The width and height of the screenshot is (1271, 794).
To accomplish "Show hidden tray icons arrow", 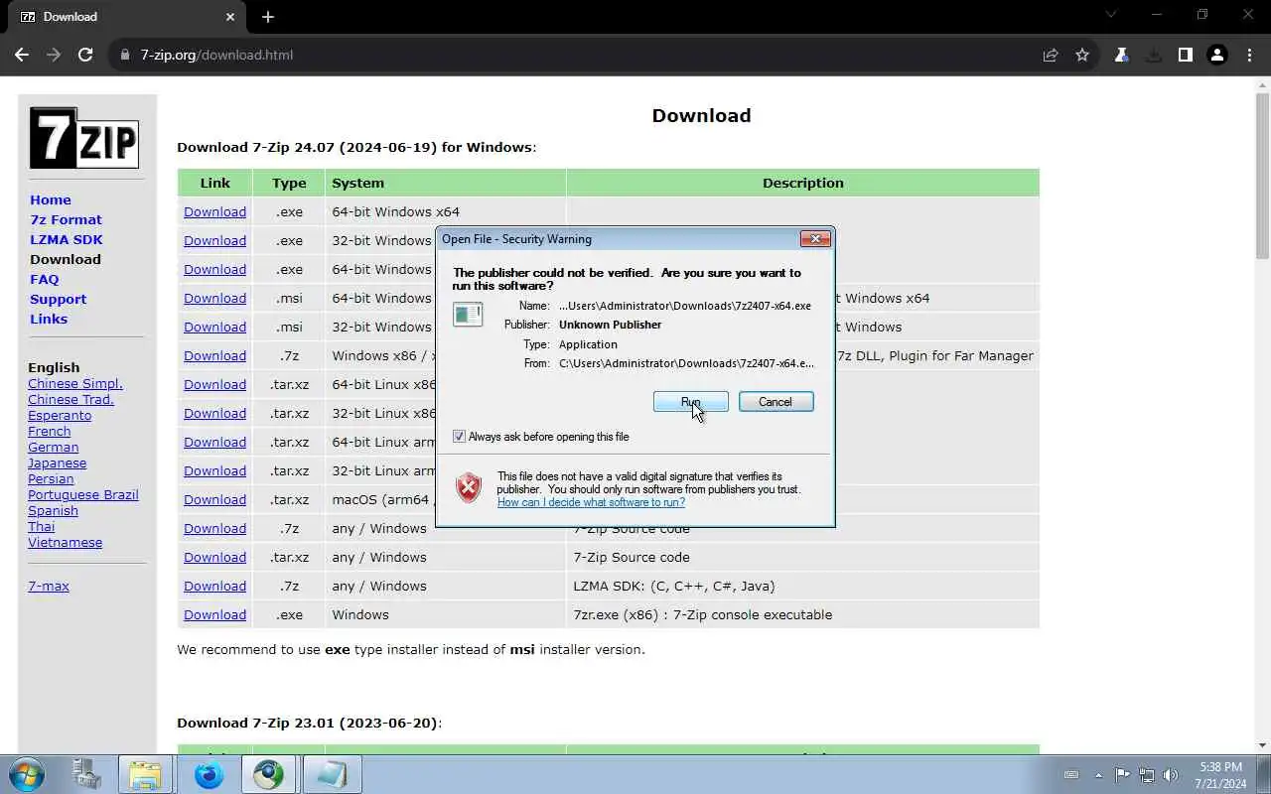I will tap(1098, 775).
